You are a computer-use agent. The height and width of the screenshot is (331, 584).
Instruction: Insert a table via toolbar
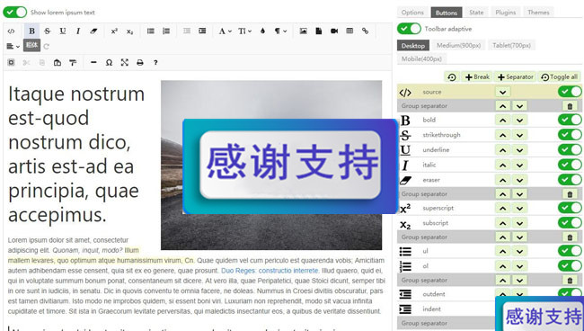(350, 31)
